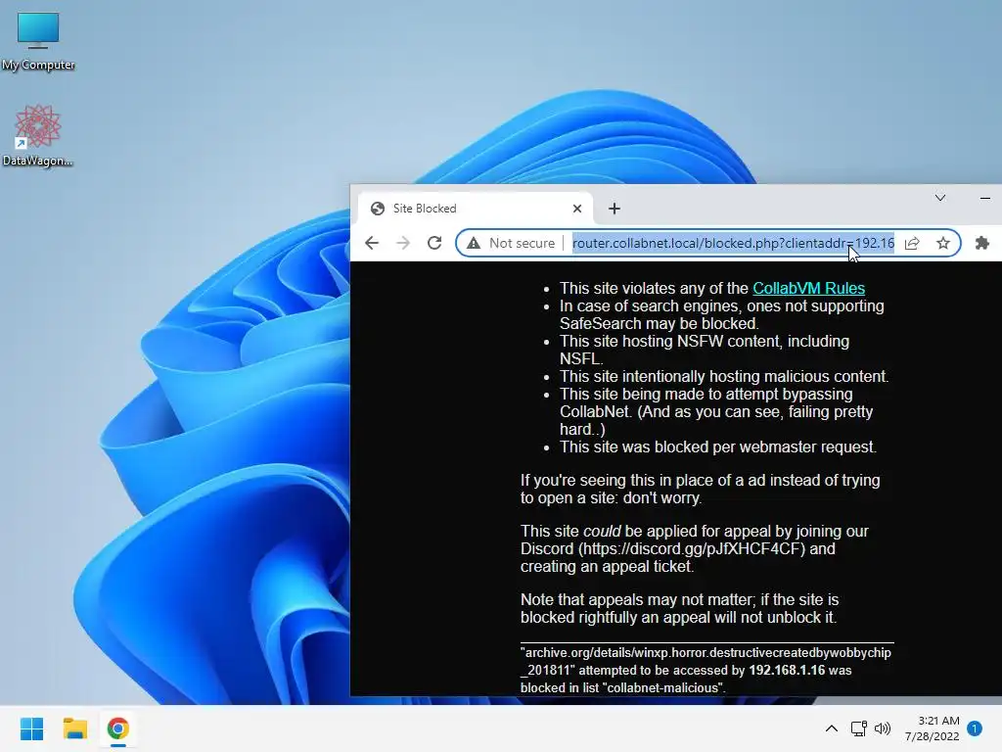Open the clock showing 3:21 AM
This screenshot has height=752, width=1002.
(933, 728)
